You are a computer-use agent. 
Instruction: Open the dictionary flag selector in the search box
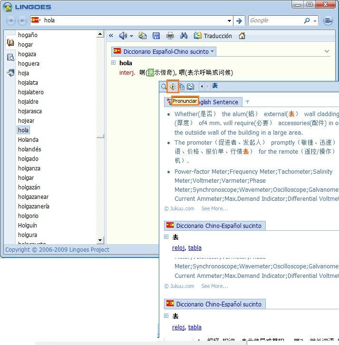click(x=36, y=20)
